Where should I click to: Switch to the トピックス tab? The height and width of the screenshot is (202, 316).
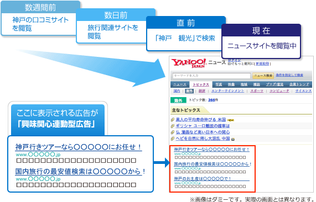click(x=201, y=84)
